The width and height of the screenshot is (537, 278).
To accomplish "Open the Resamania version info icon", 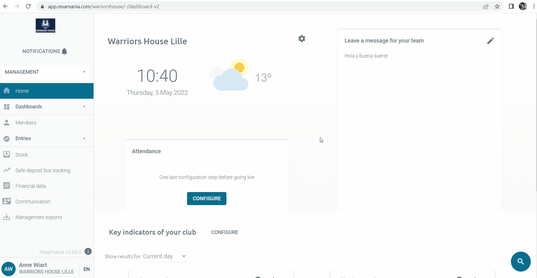I will 88,252.
